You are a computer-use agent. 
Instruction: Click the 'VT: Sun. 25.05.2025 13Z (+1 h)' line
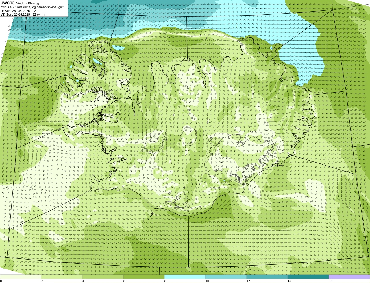click(x=23, y=14)
